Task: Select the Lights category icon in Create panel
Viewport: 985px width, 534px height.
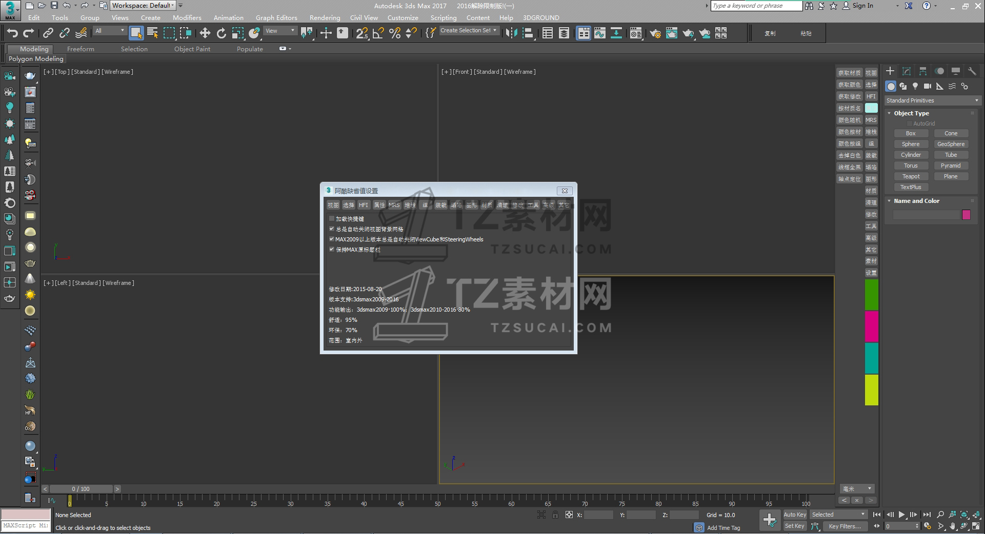Action: click(915, 86)
